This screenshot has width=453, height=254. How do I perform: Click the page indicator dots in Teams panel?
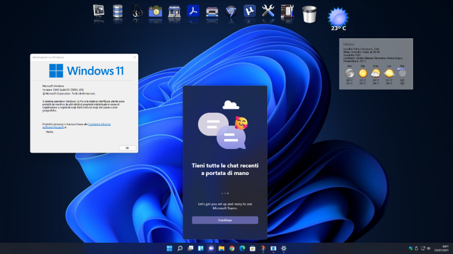tap(225, 193)
